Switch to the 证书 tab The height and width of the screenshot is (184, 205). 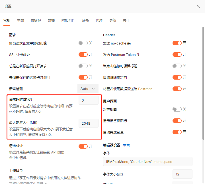coord(85,21)
